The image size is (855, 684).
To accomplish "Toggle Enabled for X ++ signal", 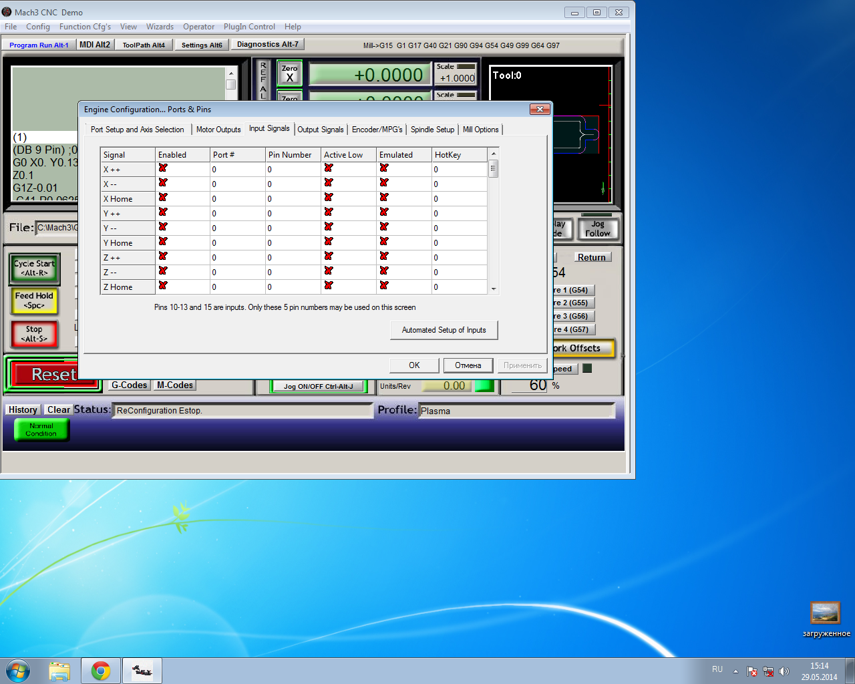I will pos(163,168).
